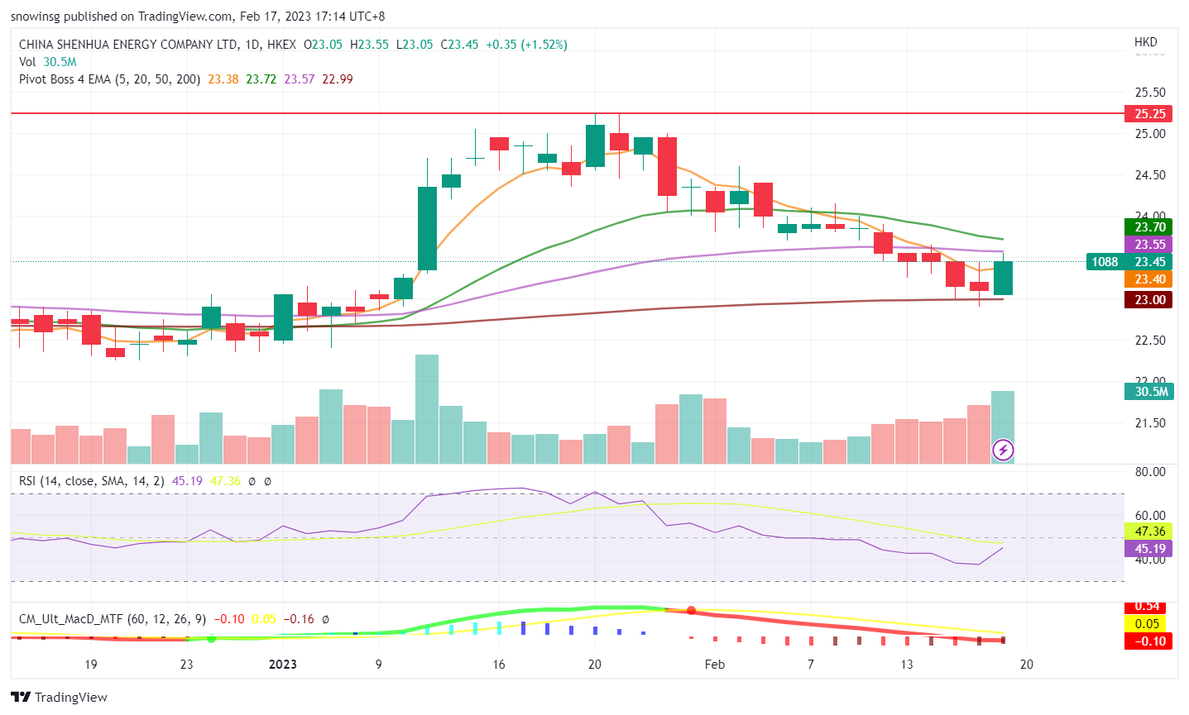
Task: Click the 25.25 red price label
Action: pyautogui.click(x=1149, y=114)
